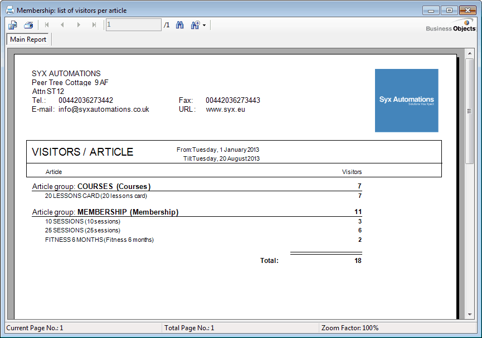The height and width of the screenshot is (338, 482).
Task: Click the vertical scrollbar down arrow
Action: (470, 315)
